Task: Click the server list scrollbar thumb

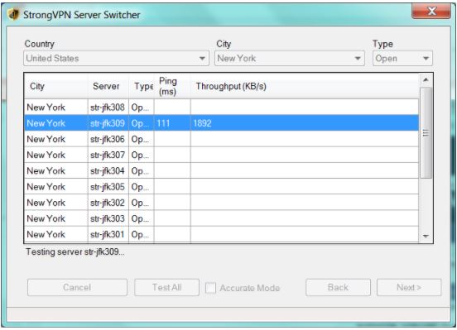Action: [426, 132]
